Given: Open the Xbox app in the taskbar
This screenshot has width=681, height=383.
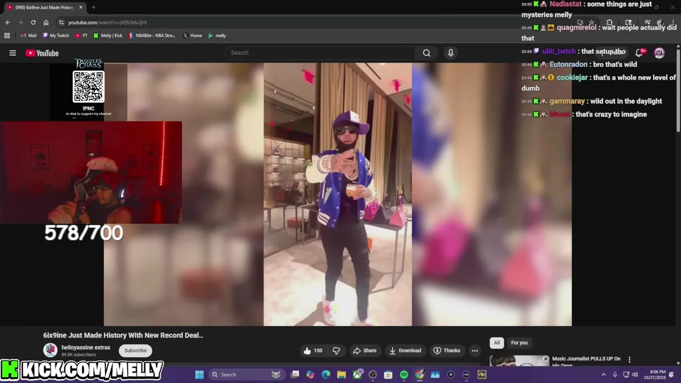Looking at the screenshot, I should [x=357, y=374].
